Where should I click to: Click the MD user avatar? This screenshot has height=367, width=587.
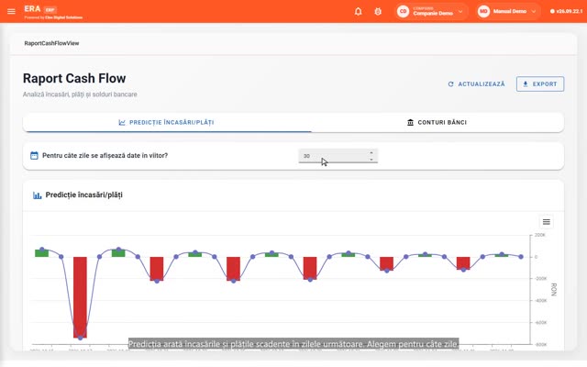[x=483, y=11]
